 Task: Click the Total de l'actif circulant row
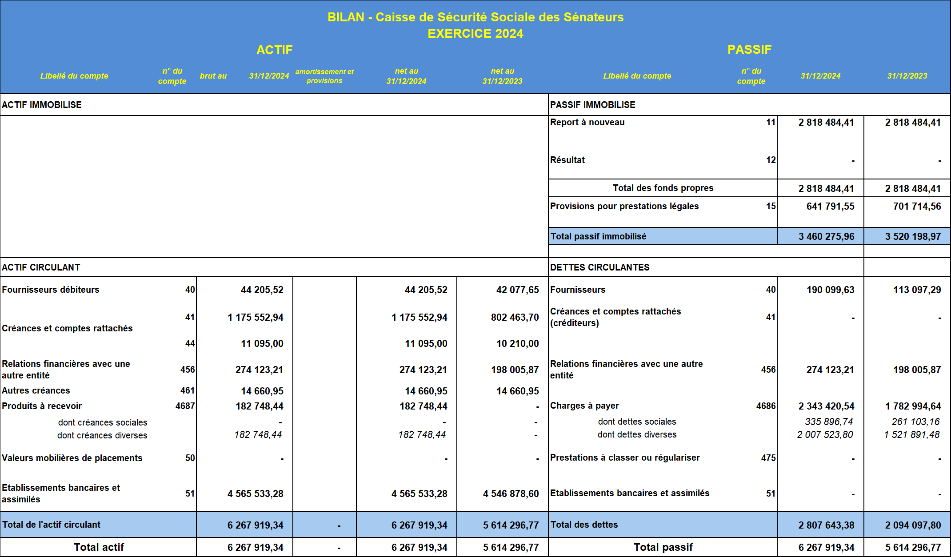(x=51, y=525)
